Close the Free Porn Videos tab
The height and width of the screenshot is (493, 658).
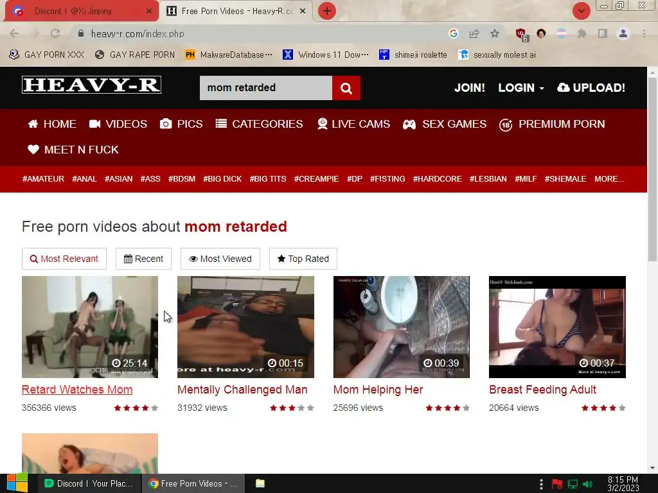click(x=303, y=12)
